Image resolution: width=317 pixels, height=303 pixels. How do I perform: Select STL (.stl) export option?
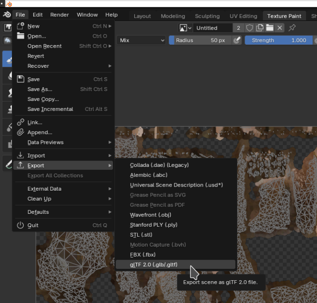coord(175,235)
